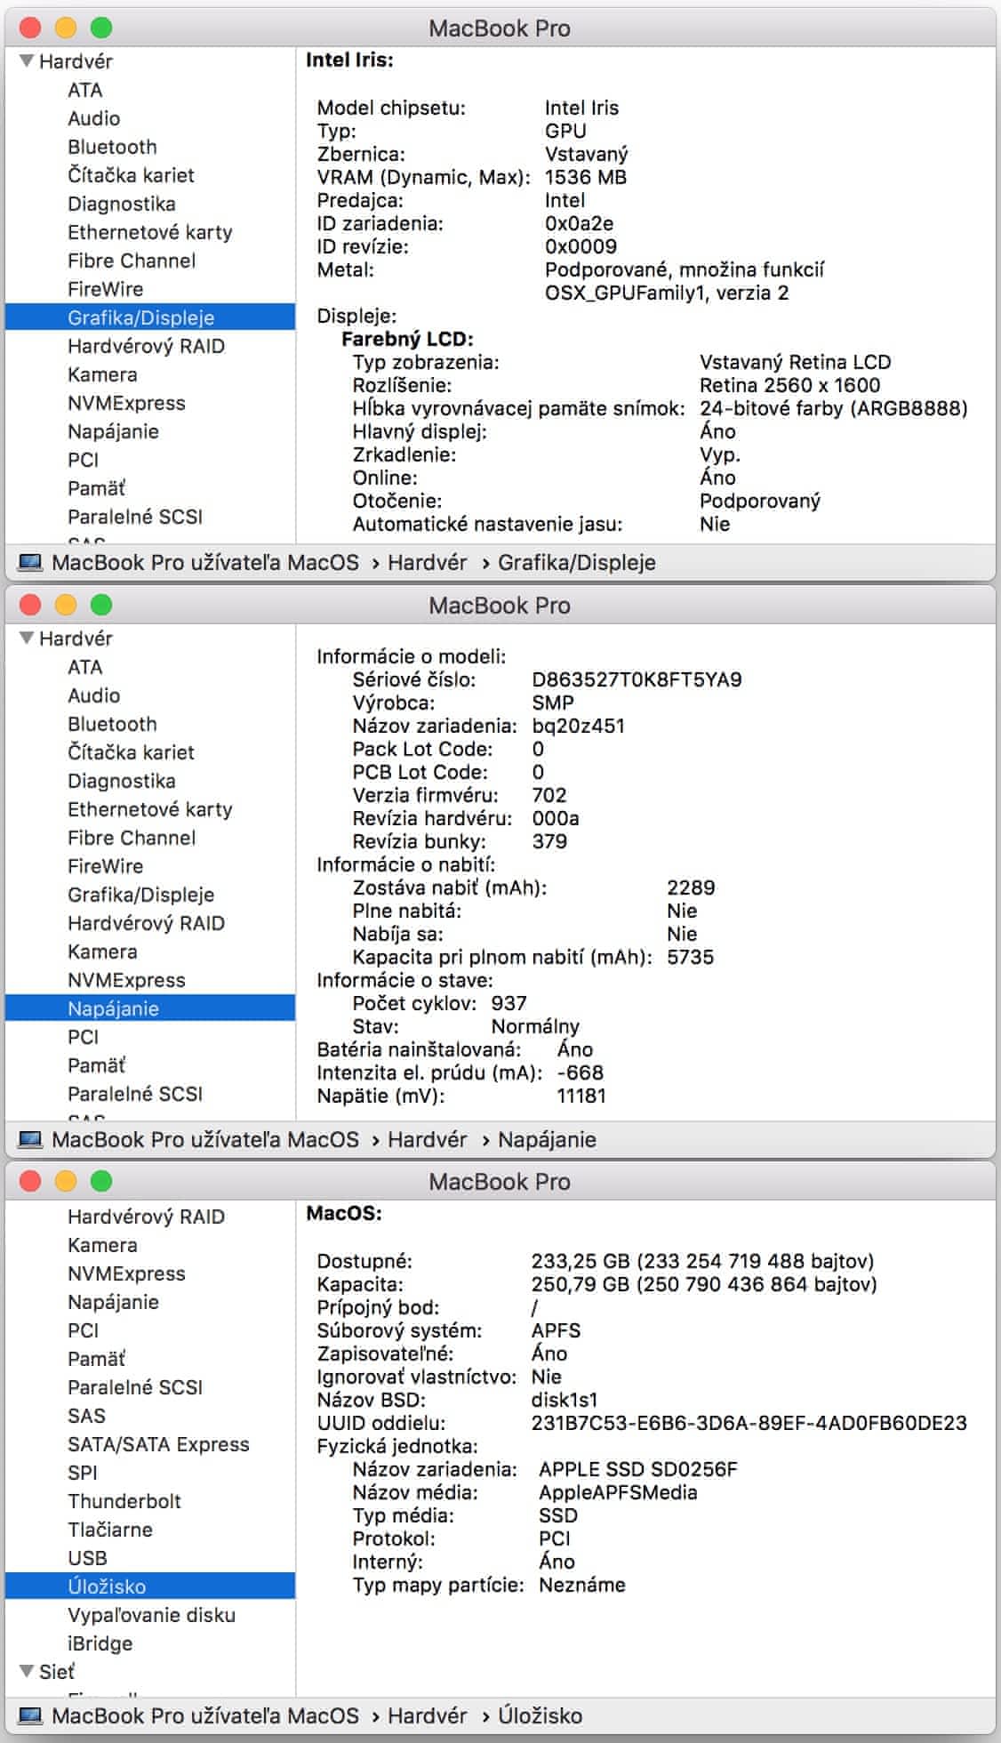
Task: Click serial number D863527T0K8FT5YA9
Action: point(637,679)
